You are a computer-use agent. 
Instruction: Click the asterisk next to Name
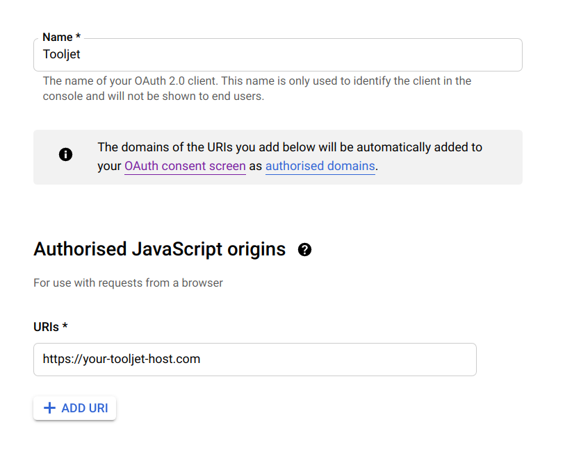79,37
